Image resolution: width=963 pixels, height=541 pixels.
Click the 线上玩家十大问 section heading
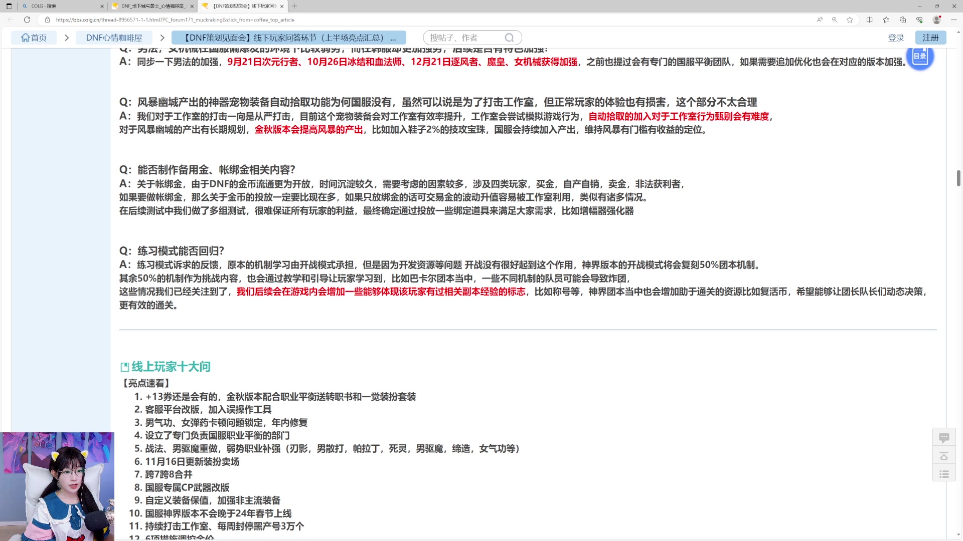point(171,367)
